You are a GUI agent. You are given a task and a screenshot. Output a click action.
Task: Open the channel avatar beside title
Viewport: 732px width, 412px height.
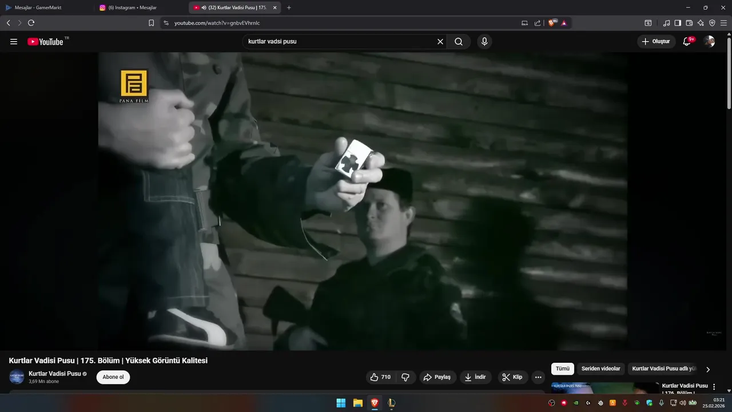17,377
